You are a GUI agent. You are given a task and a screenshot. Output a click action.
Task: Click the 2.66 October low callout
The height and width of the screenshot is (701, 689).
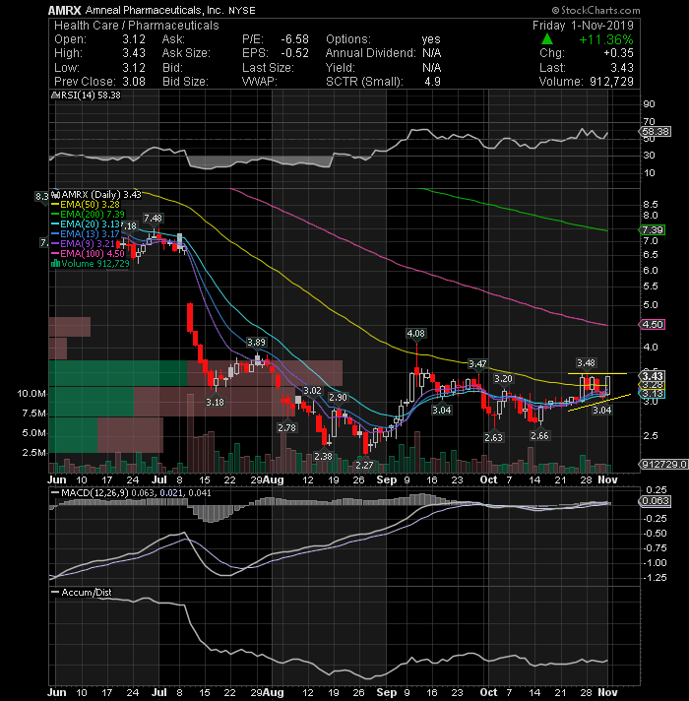[539, 435]
